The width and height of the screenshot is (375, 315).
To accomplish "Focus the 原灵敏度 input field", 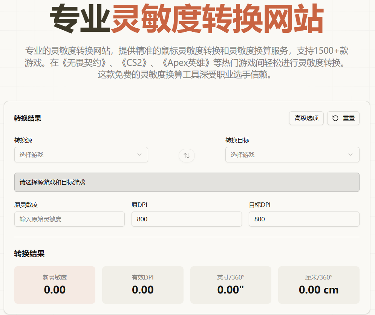I will [x=69, y=219].
